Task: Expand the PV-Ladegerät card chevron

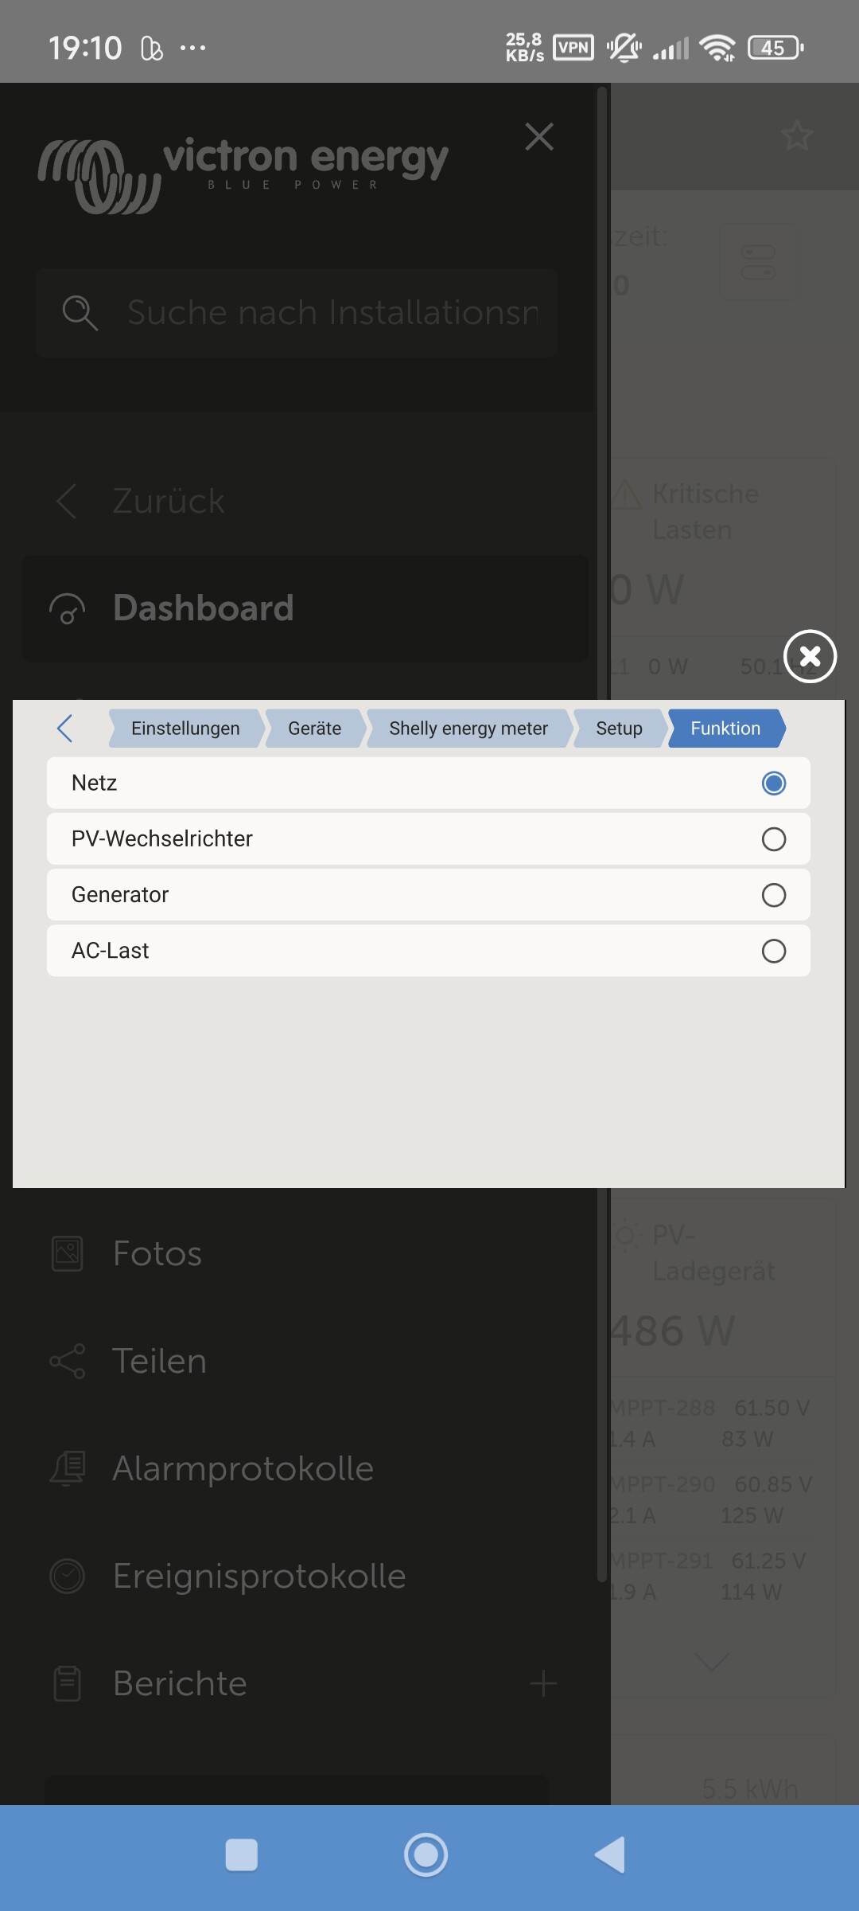Action: pos(712,1661)
